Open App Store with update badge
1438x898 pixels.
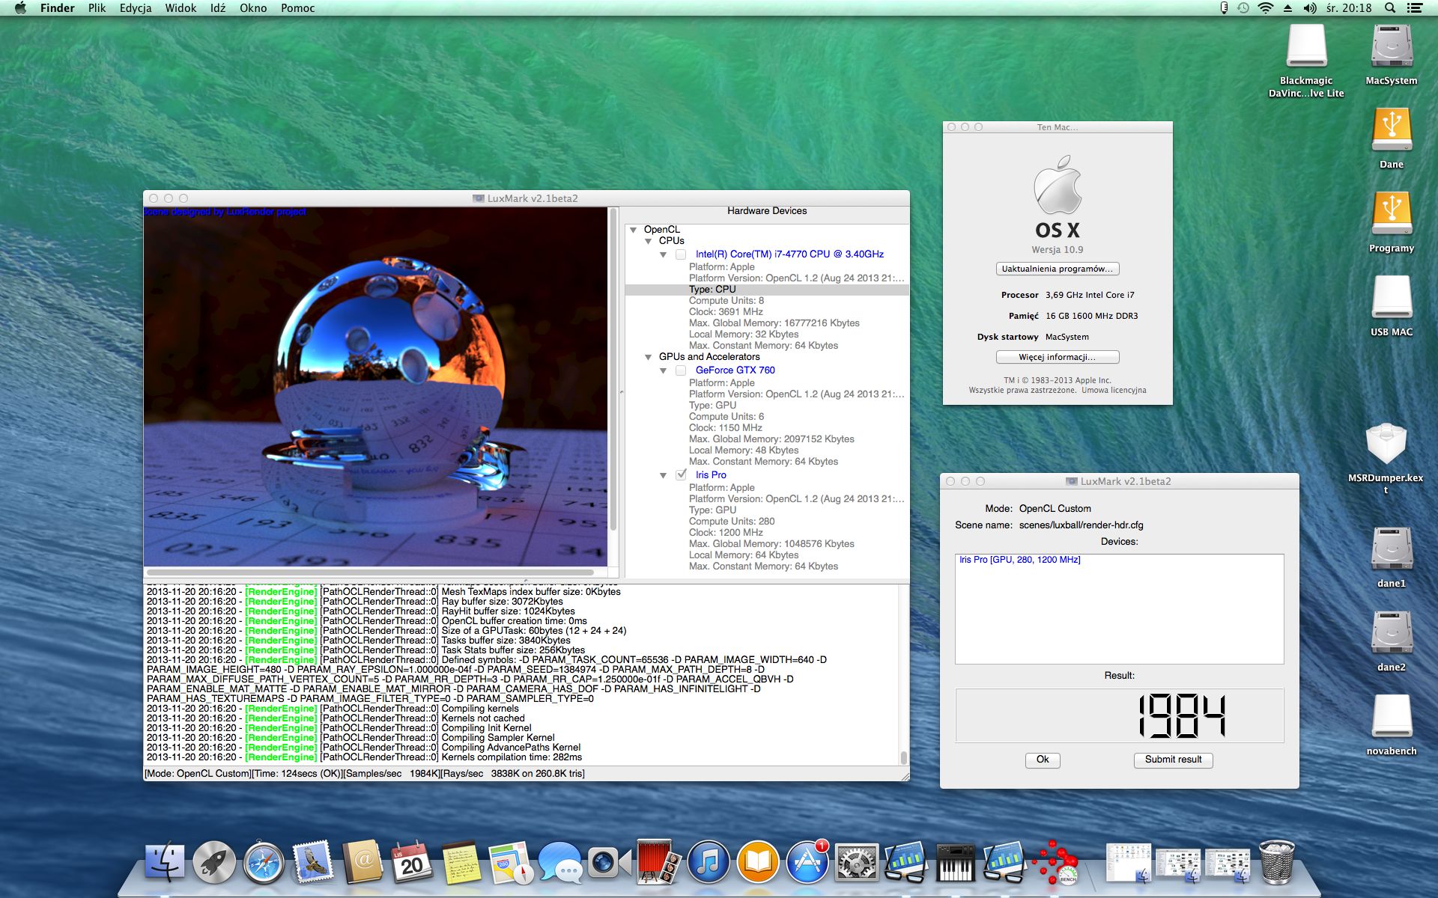[x=807, y=862]
